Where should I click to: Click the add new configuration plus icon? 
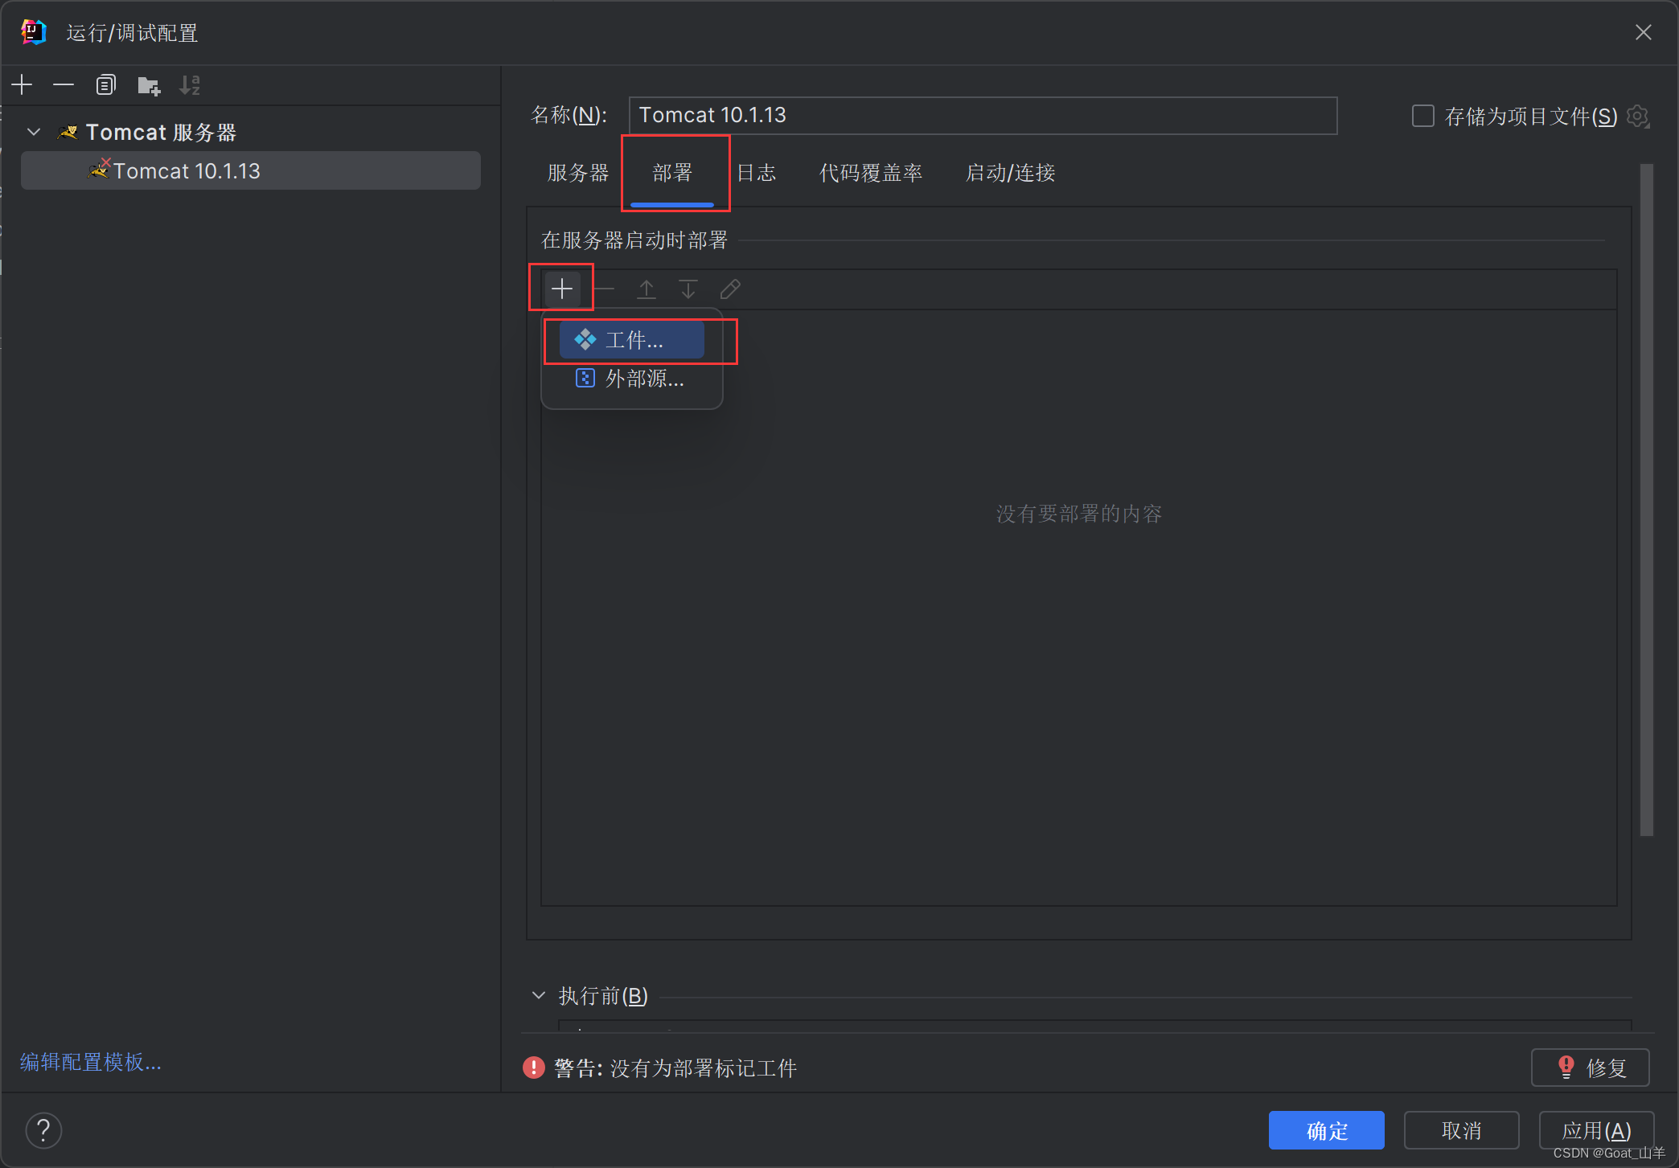[23, 84]
